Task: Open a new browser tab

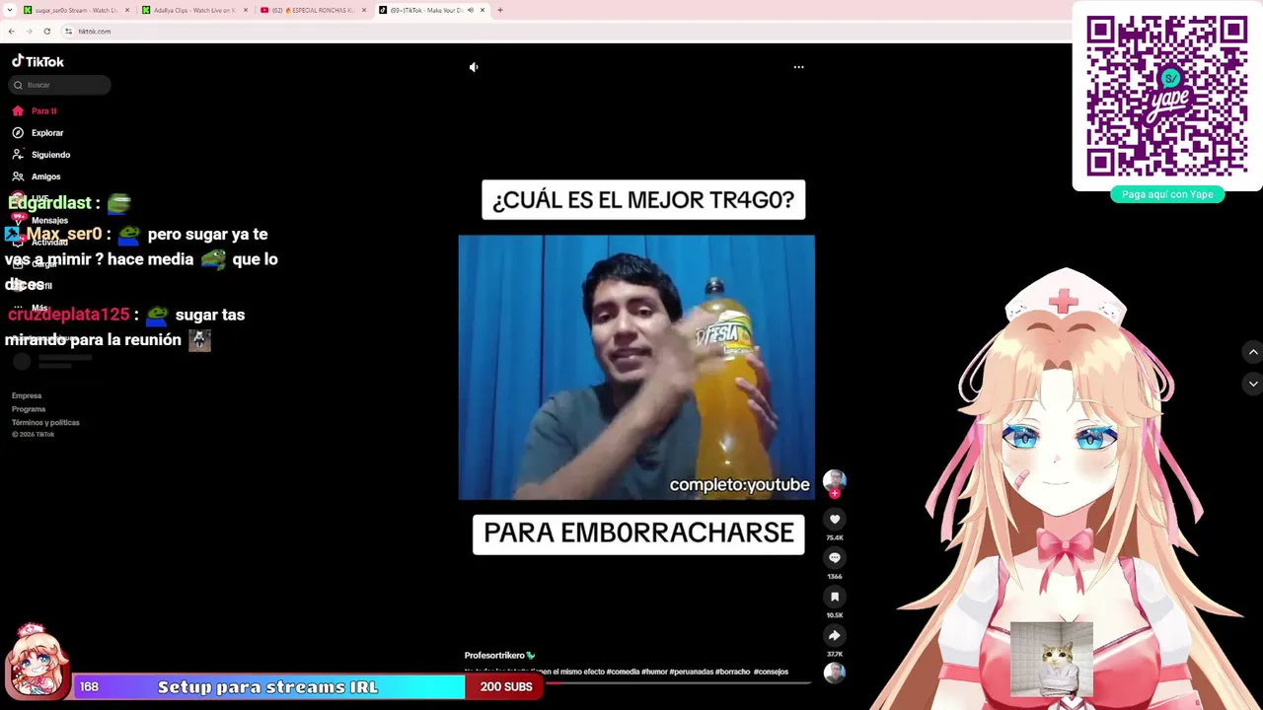Action: coord(500,10)
